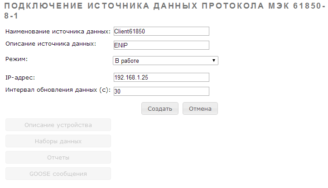The image size is (328, 188).
Task: Cancel the form with the Отмена button
Action: pos(200,108)
